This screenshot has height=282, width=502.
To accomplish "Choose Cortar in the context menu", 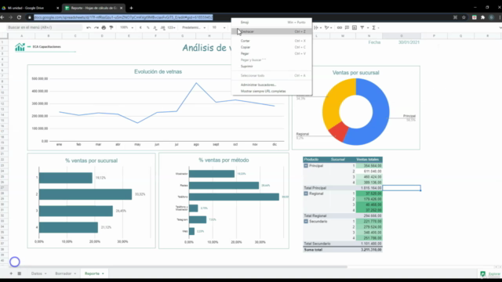I will 271,41.
